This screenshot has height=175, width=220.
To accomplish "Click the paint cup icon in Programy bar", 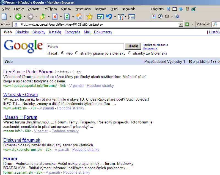I will pos(187,9).
